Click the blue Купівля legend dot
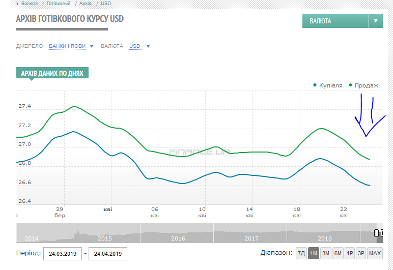 [x=315, y=85]
